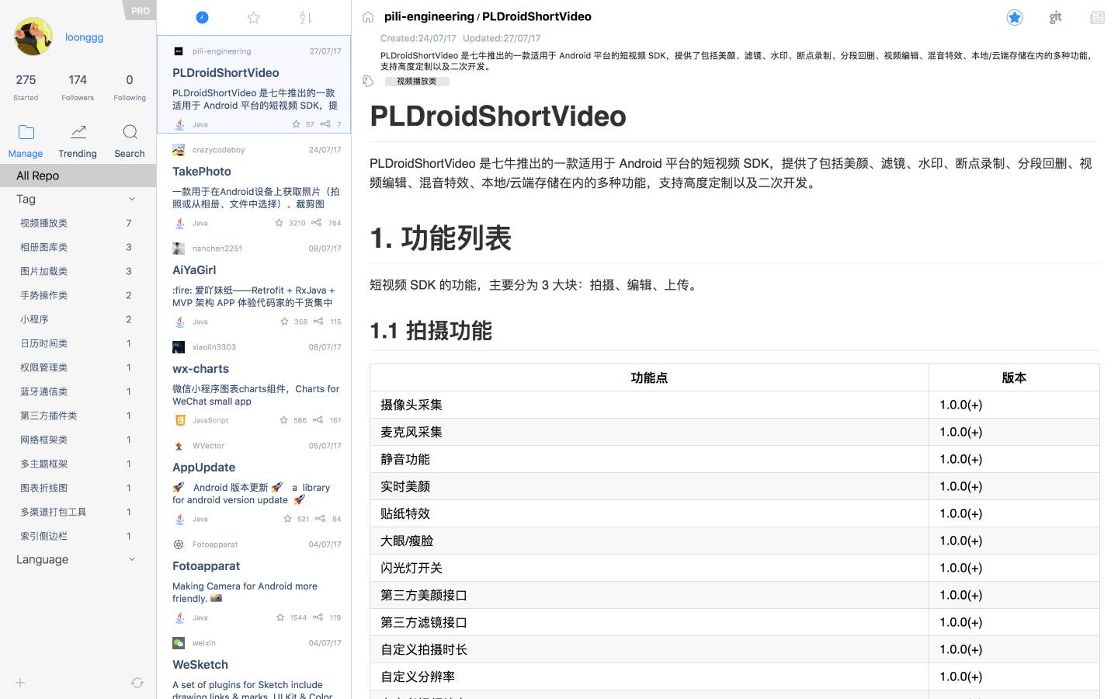This screenshot has height=699, width=1118.
Task: Select the All Repo item
Action: pos(78,176)
